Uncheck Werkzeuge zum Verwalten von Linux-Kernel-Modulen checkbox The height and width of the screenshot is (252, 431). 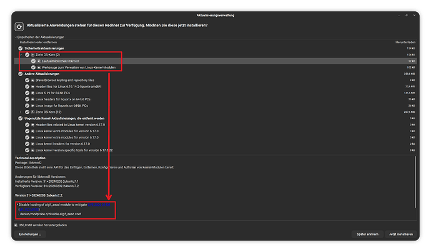[x=33, y=67]
